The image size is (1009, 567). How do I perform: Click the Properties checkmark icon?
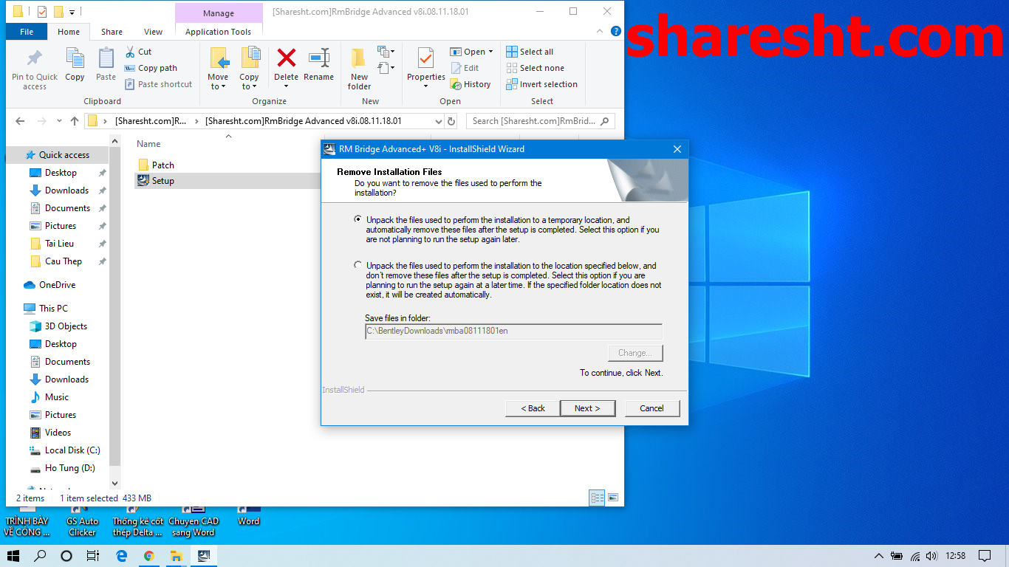(425, 58)
